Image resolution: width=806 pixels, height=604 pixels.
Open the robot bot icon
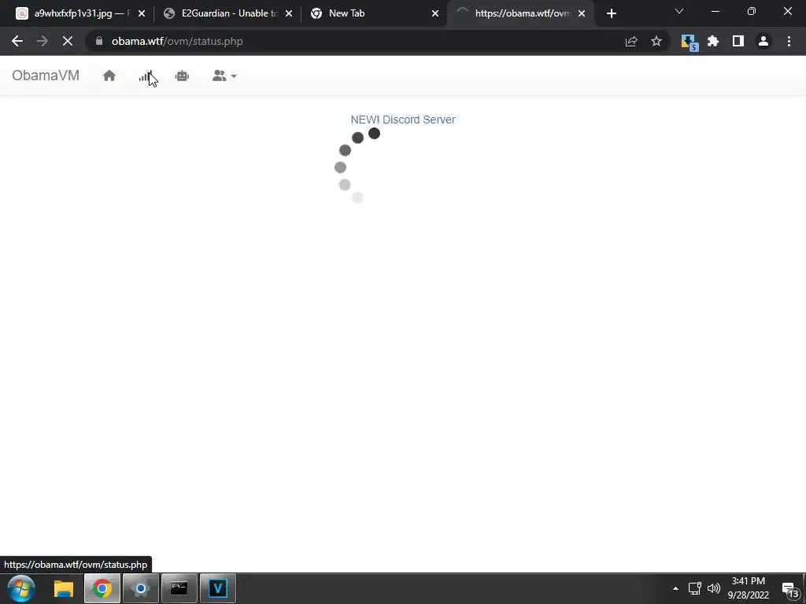[182, 76]
